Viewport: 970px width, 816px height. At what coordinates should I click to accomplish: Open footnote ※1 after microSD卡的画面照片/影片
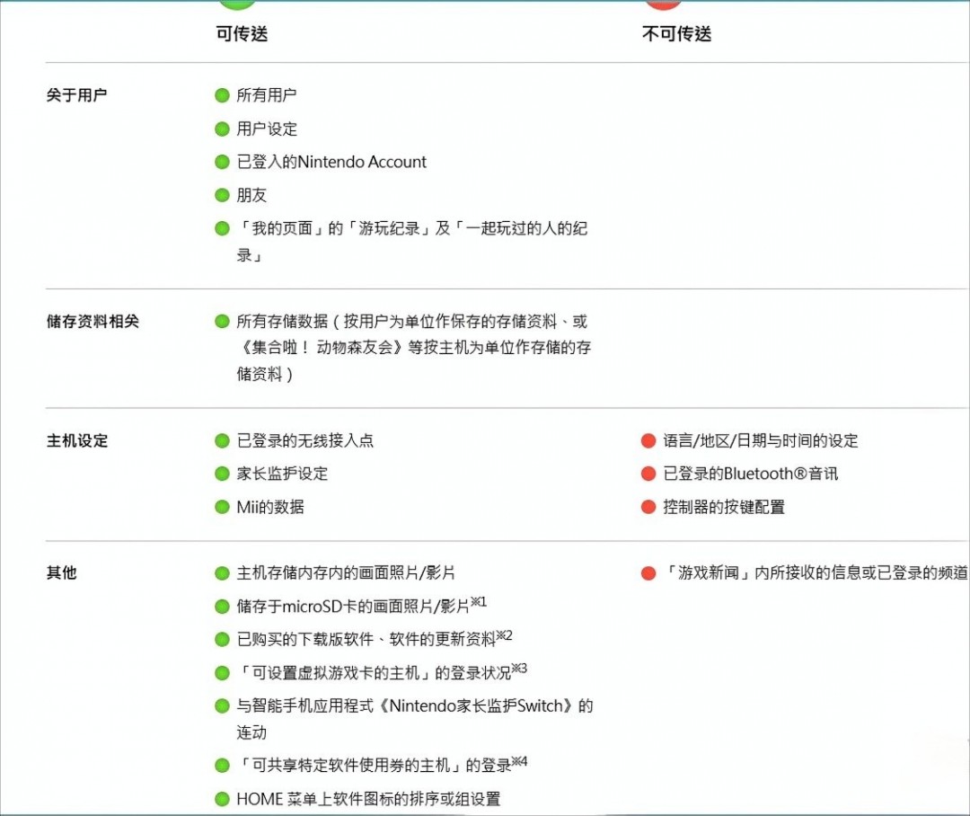(x=479, y=602)
